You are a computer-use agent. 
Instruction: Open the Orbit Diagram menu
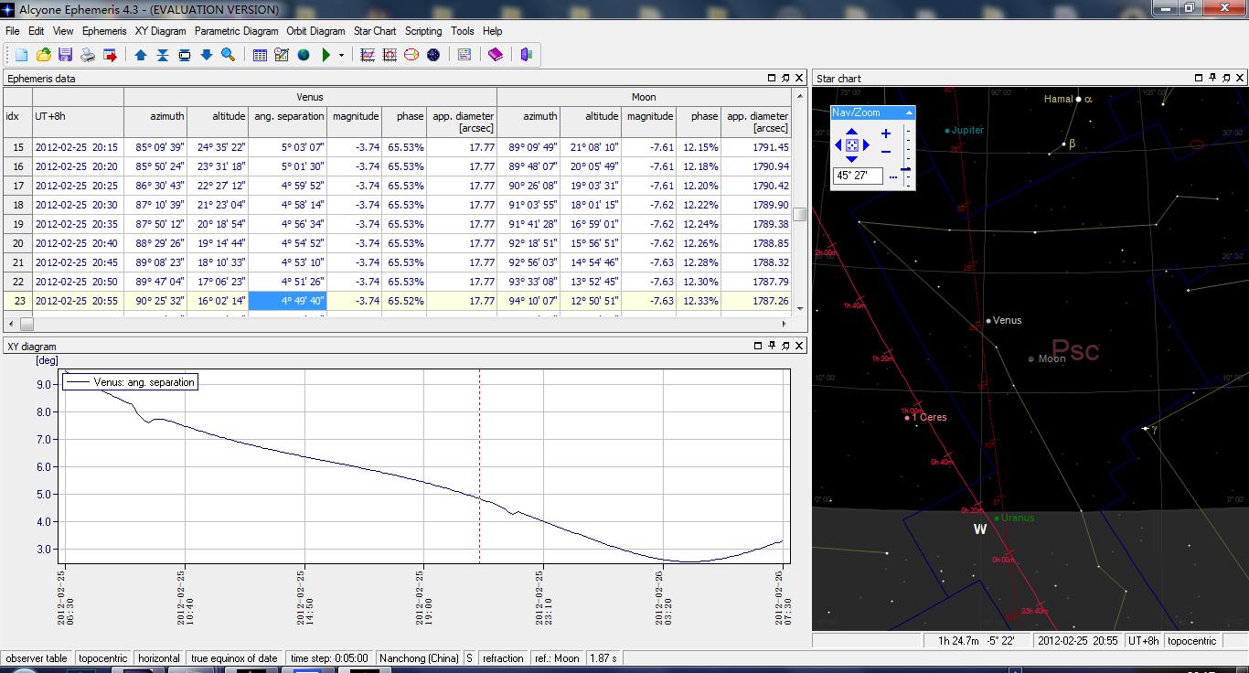point(315,31)
